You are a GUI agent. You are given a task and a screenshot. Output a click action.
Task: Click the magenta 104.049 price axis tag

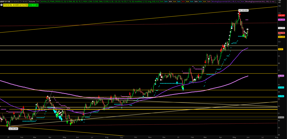281,20
